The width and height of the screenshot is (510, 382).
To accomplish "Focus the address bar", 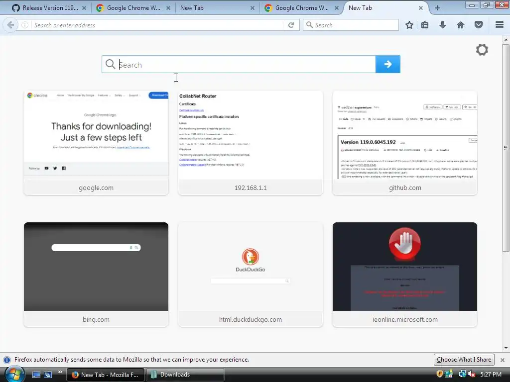I will 156,25.
